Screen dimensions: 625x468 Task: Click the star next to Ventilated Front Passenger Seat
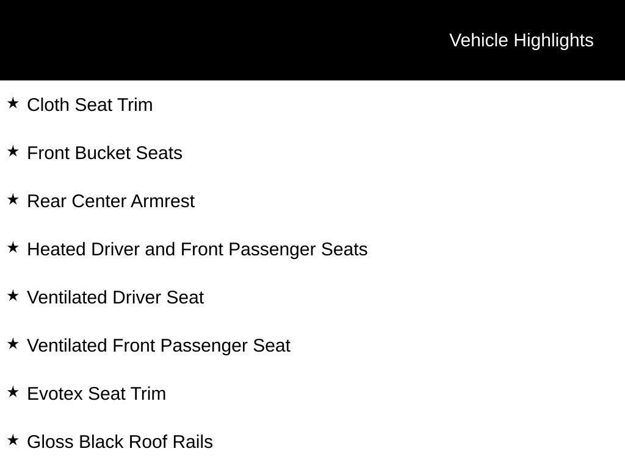tap(13, 344)
